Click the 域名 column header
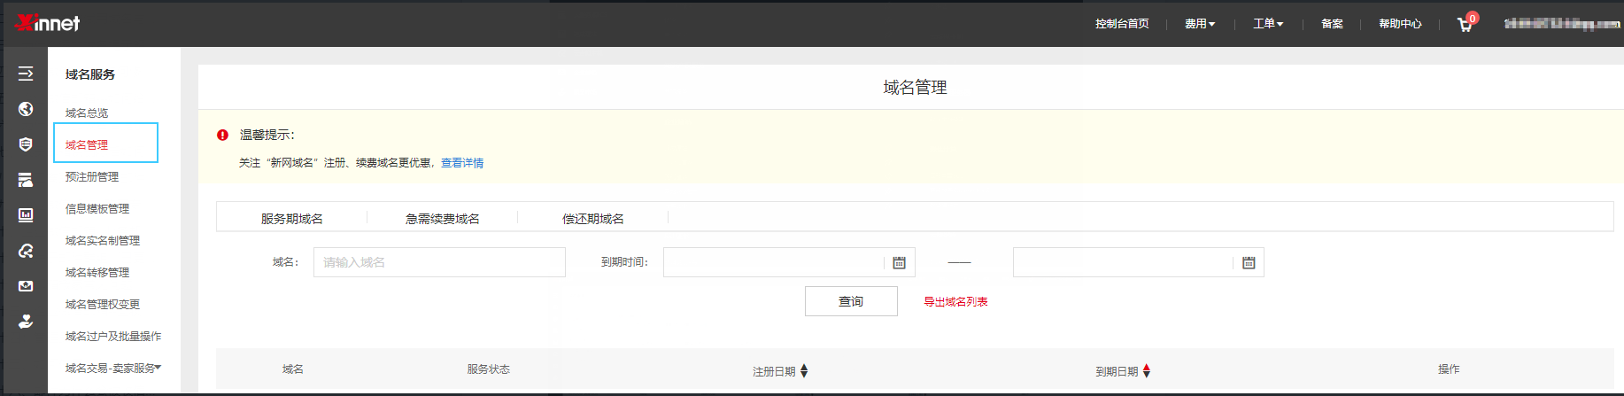 pyautogui.click(x=293, y=369)
